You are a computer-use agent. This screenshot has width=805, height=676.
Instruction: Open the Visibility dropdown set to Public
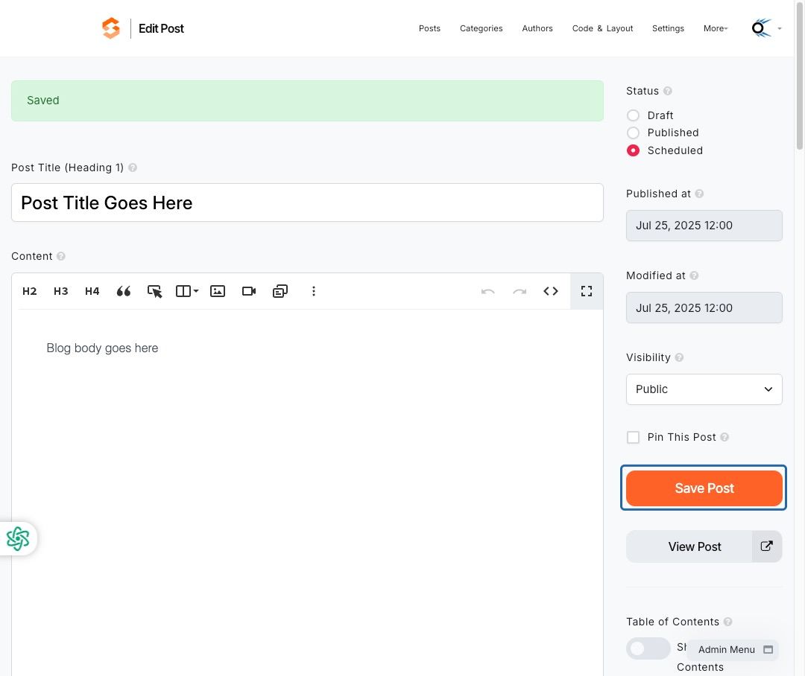[x=704, y=389]
